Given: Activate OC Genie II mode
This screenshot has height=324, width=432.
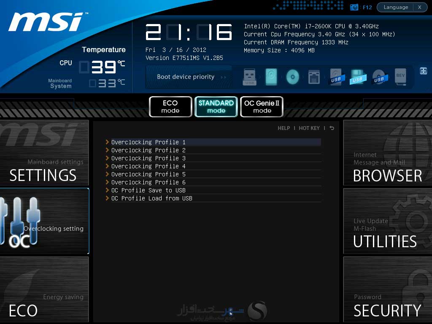Looking at the screenshot, I should point(262,107).
